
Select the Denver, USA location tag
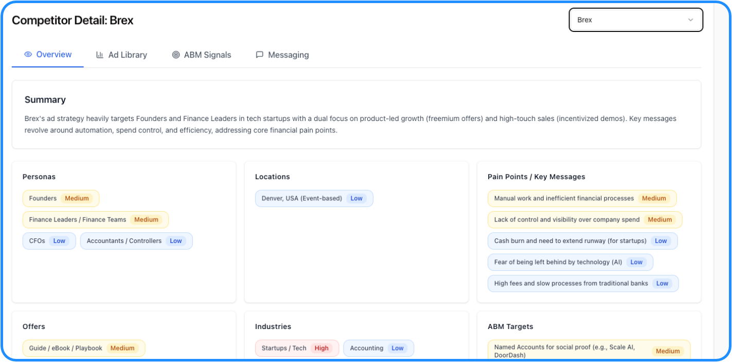pos(314,198)
